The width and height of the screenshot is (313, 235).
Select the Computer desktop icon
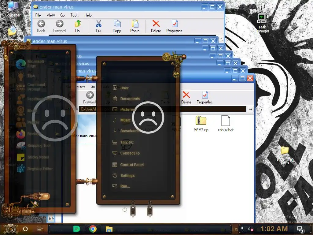tap(12, 9)
